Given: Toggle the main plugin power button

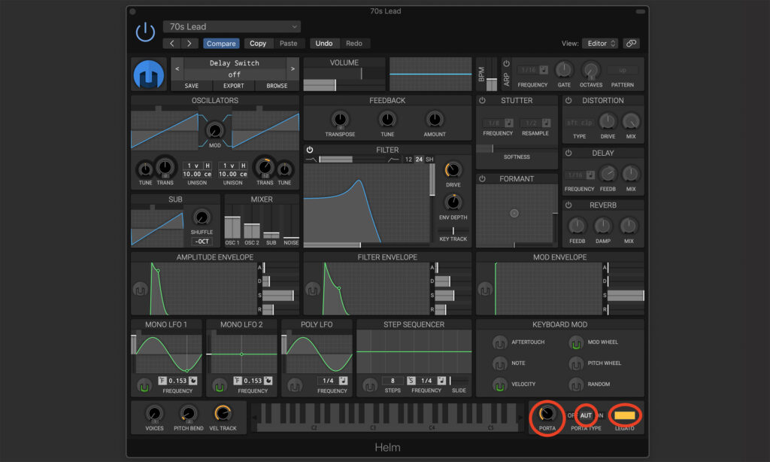Looking at the screenshot, I should [145, 32].
